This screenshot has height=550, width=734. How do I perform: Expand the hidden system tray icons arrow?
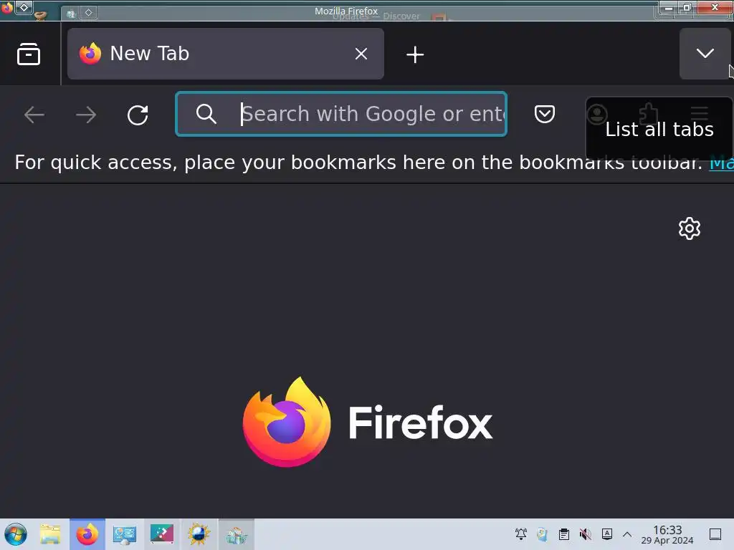(x=627, y=534)
